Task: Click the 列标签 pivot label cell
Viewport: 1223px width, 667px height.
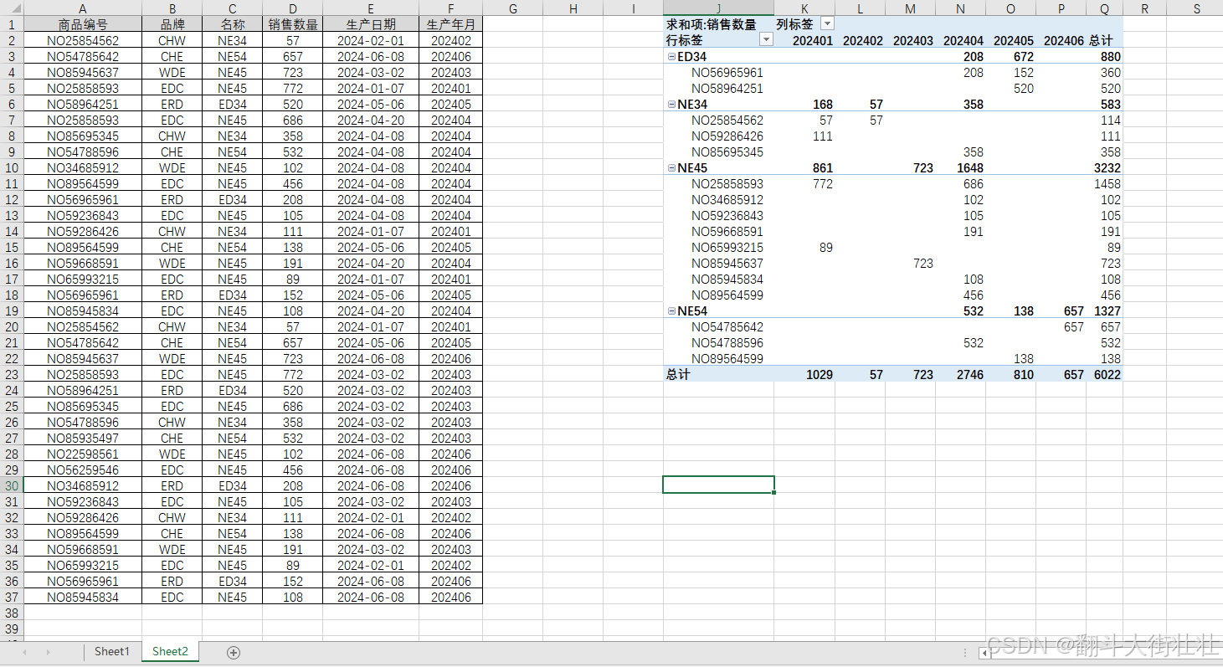Action: (795, 24)
